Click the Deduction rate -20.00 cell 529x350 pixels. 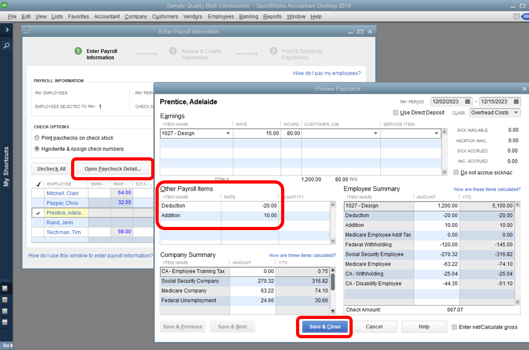pos(250,206)
